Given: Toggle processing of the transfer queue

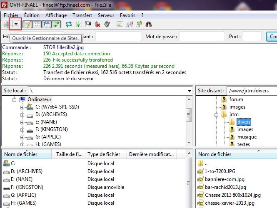Looking at the screenshot, I should tap(78, 25).
